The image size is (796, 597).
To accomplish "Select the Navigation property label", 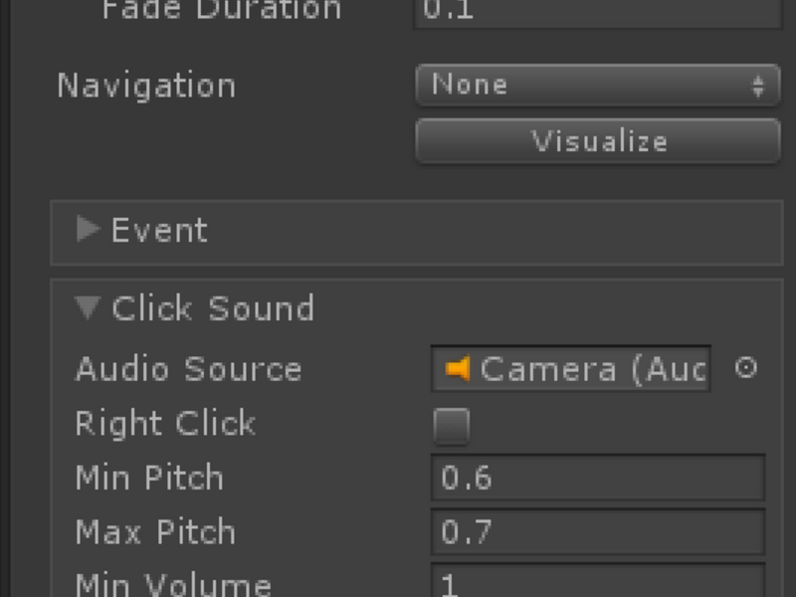I will (x=146, y=86).
